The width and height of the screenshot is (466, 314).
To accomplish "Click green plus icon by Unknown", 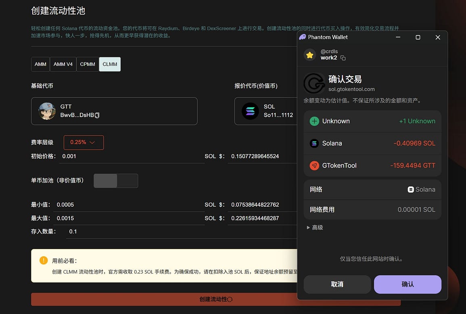I will pos(314,121).
